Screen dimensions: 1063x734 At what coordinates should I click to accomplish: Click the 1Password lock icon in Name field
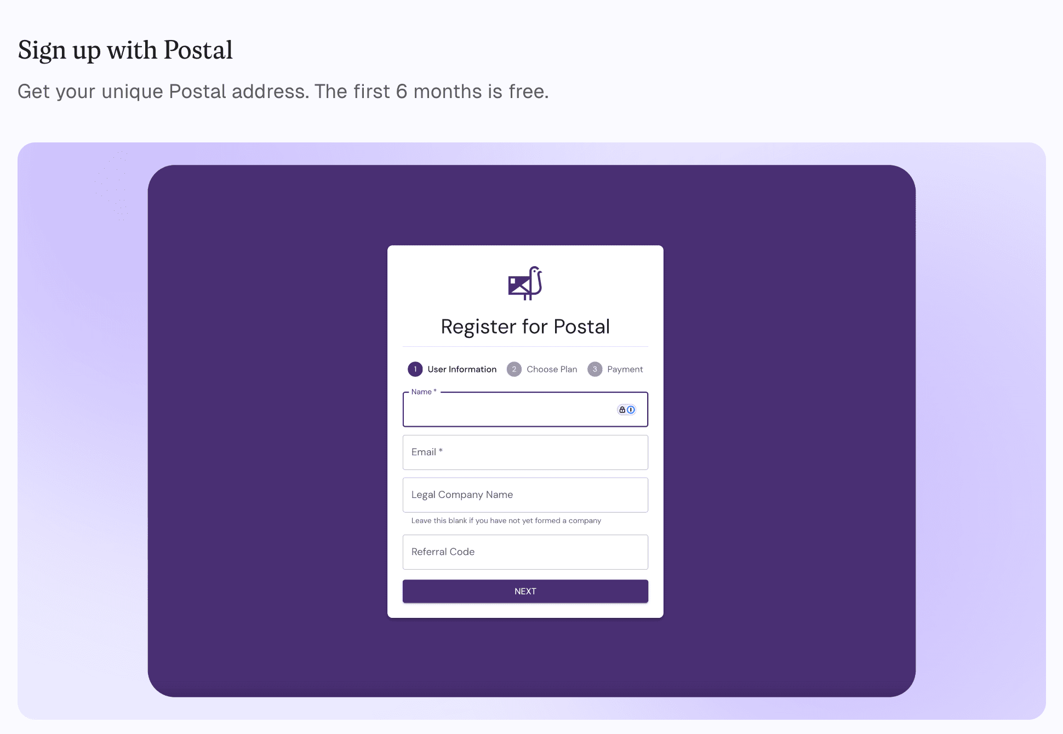click(622, 409)
